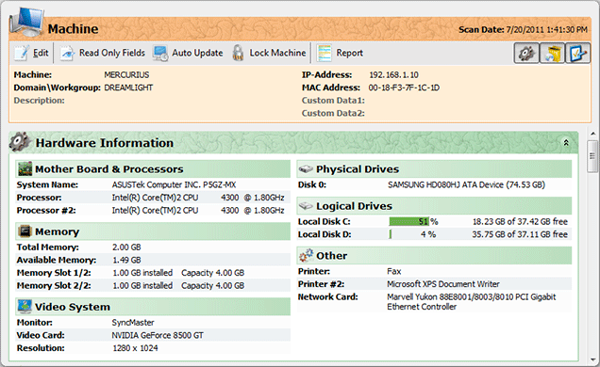Select MAC address 00-18-F3-7F-1C-1D
This screenshot has height=367, width=600.
click(404, 88)
